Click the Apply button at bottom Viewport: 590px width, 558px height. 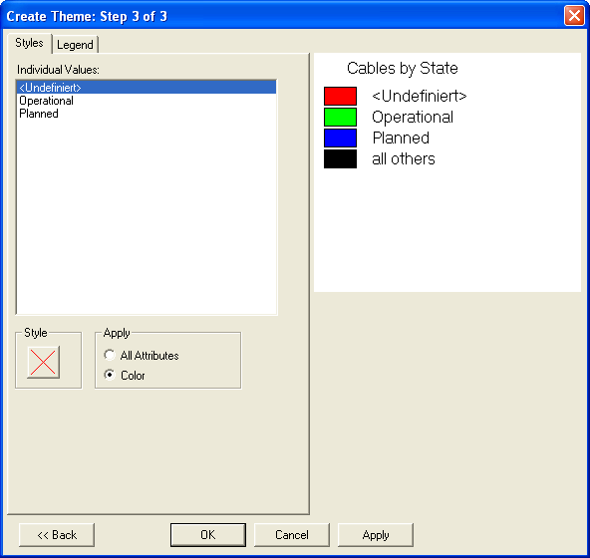click(376, 535)
